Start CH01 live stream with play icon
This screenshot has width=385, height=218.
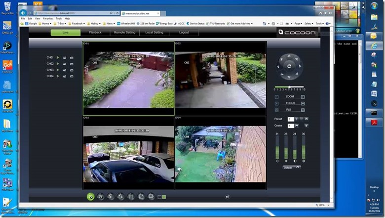[58, 57]
